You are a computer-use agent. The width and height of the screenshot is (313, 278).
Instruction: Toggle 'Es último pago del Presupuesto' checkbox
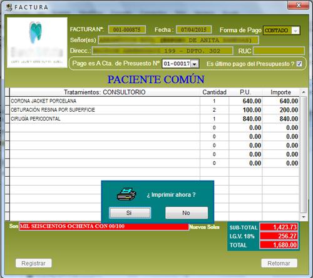point(299,64)
